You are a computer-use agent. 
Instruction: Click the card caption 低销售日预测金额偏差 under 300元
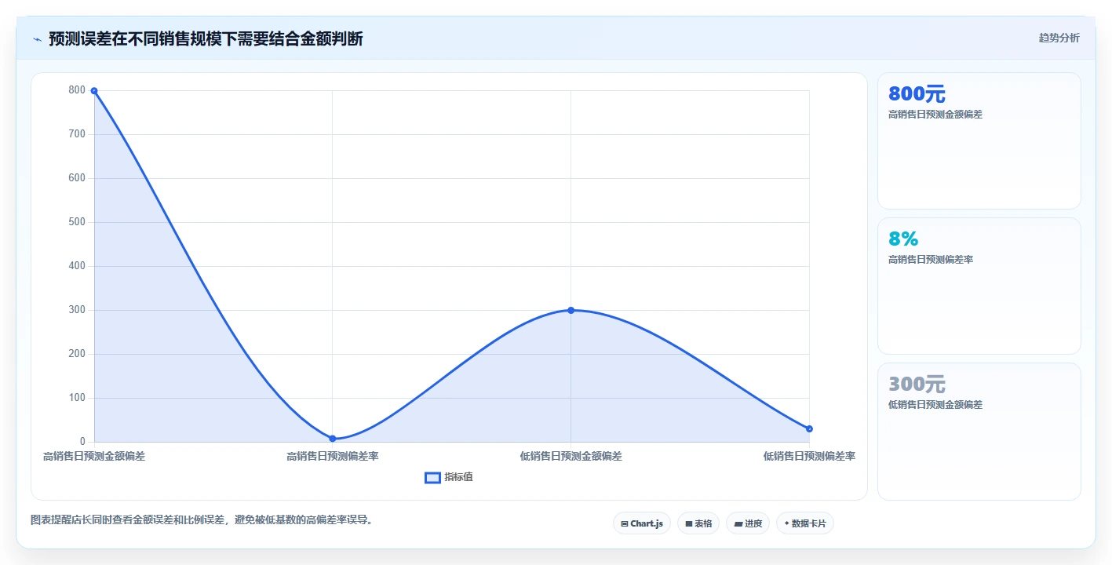pyautogui.click(x=935, y=405)
